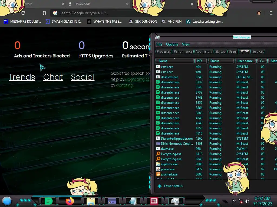Open the volume speaker tray icon
Viewport: 277px width, 207px height.
[x=247, y=201]
